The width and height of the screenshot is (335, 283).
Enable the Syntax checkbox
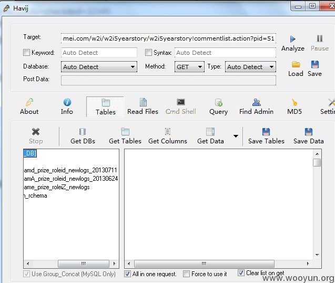148,53
